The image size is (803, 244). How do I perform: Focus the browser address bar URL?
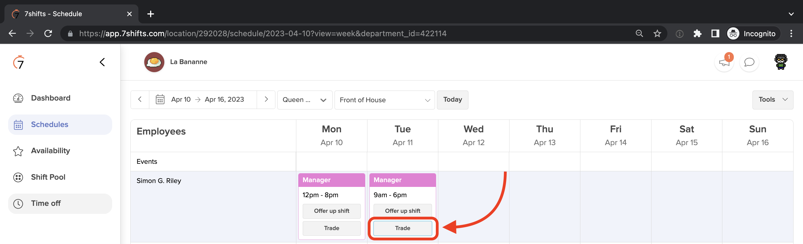tap(263, 34)
